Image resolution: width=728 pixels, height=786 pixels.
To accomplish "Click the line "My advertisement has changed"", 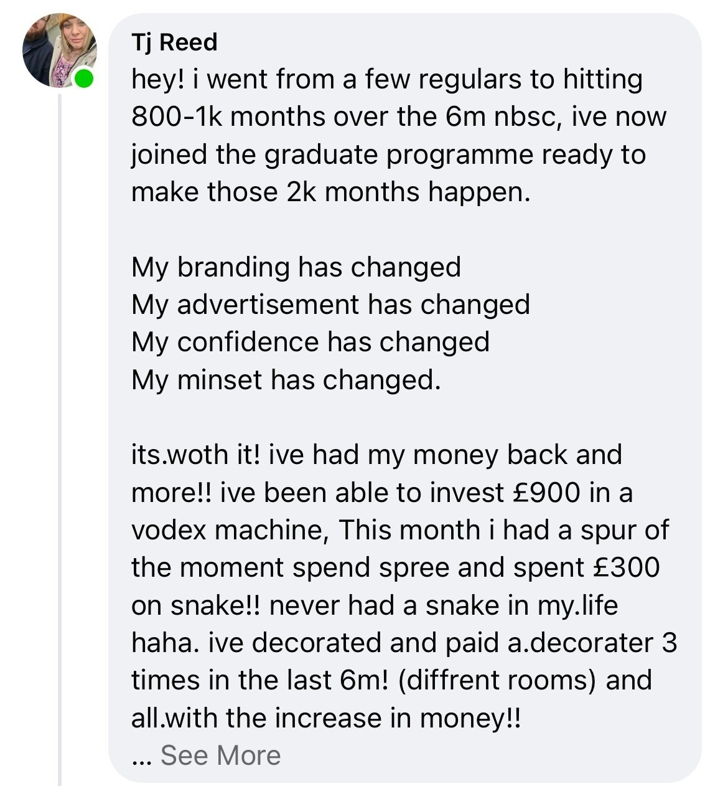I will (330, 305).
